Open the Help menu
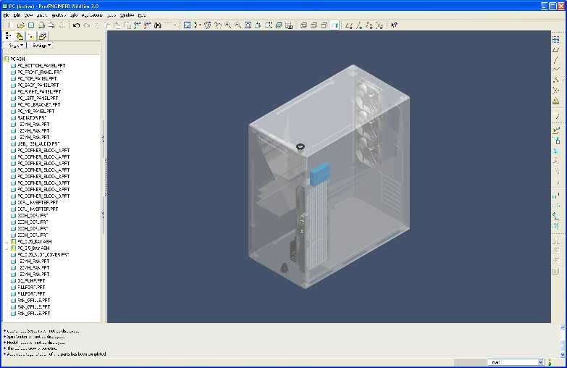Image resolution: width=567 pixels, height=368 pixels. pos(142,15)
